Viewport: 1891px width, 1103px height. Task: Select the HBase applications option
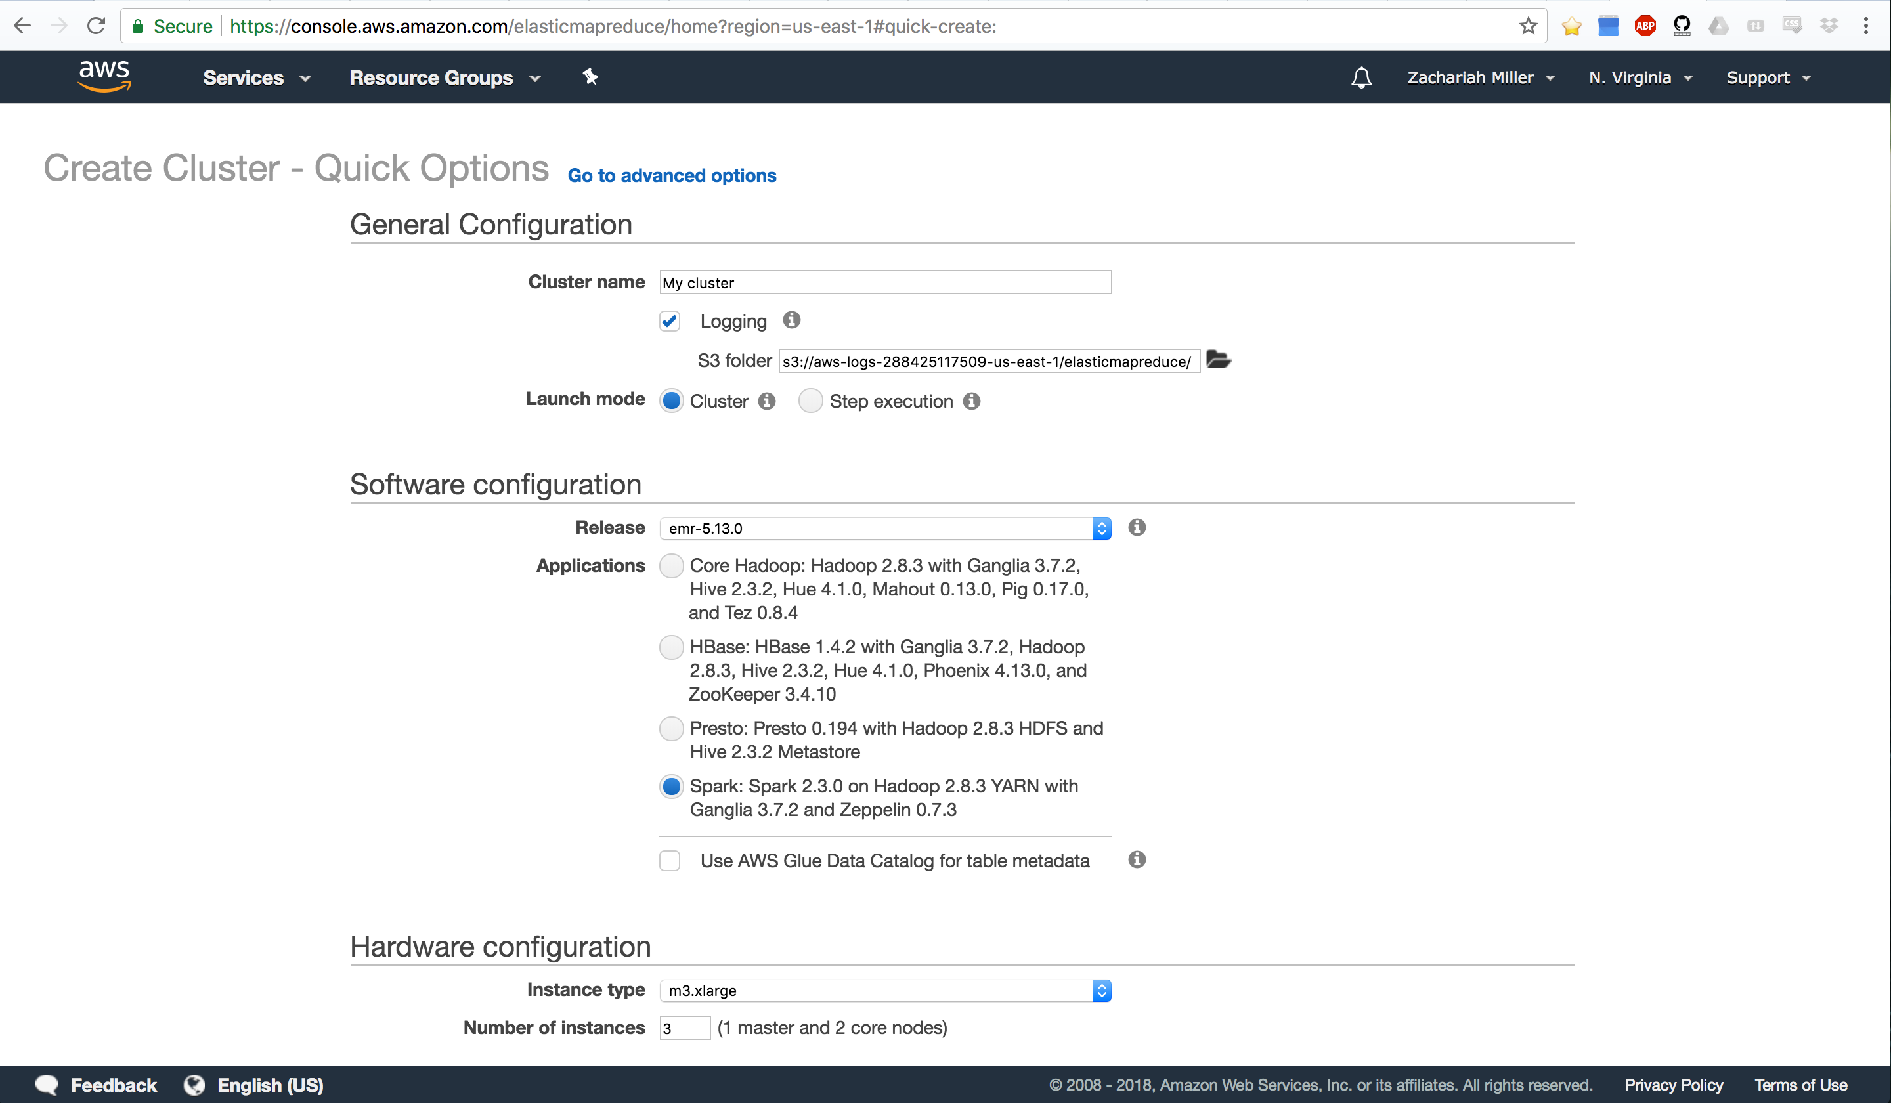tap(672, 647)
